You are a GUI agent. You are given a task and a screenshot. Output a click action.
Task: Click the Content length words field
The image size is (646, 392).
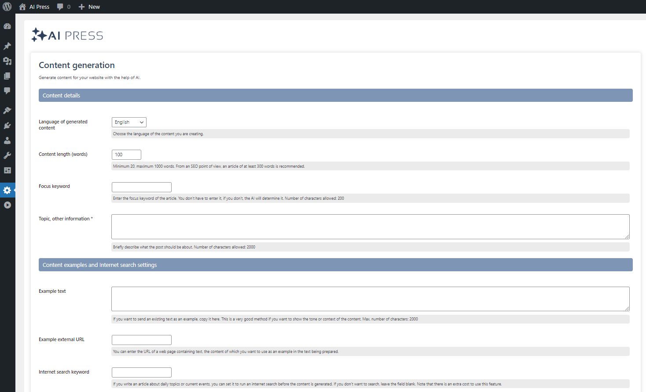coord(126,155)
